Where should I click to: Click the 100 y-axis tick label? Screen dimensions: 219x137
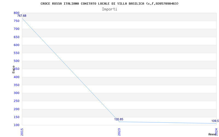click(16, 125)
